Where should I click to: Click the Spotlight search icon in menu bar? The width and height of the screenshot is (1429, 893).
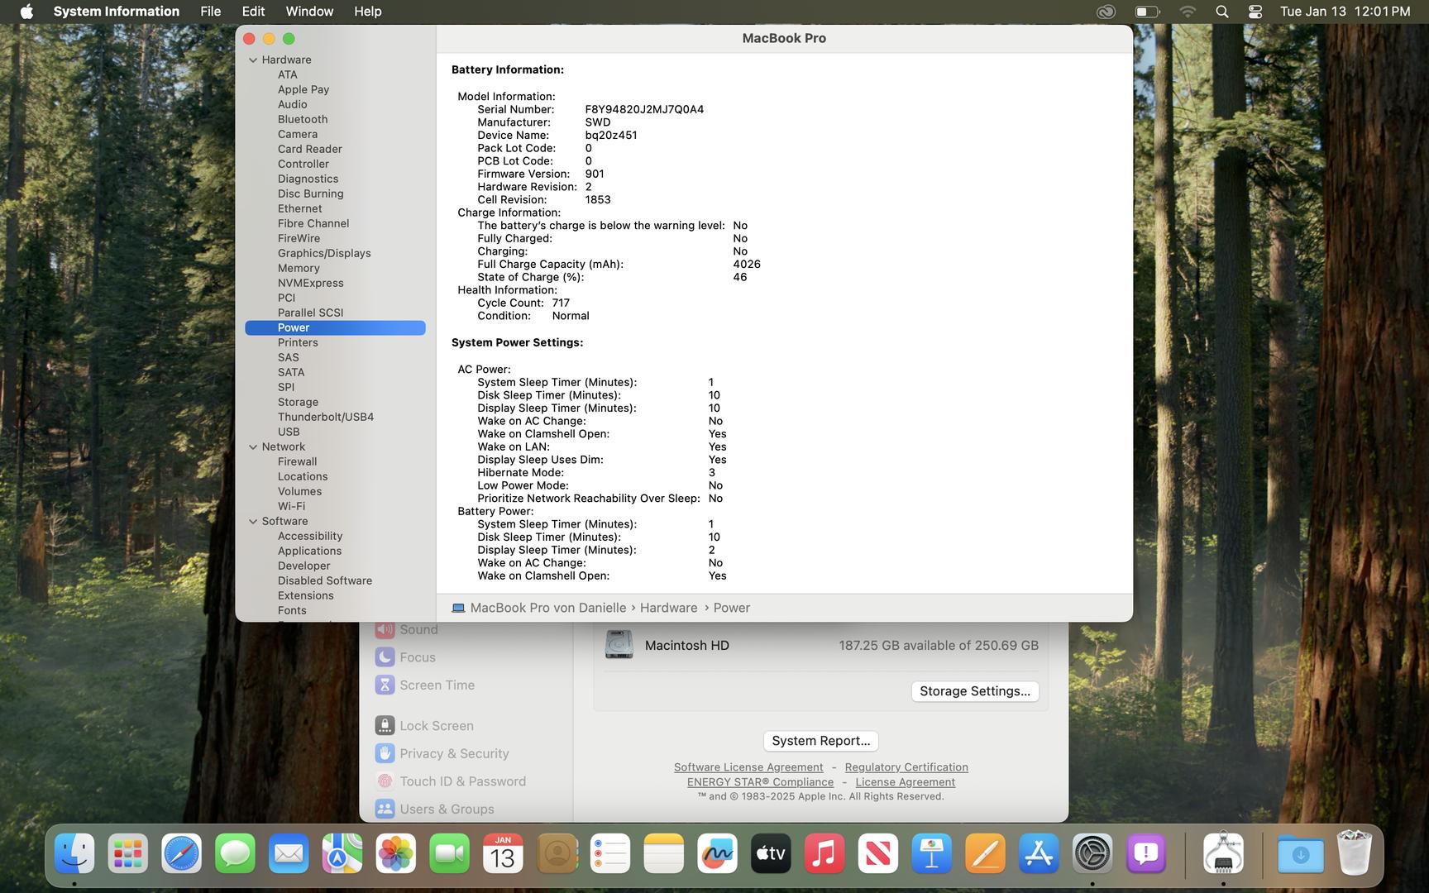point(1221,12)
